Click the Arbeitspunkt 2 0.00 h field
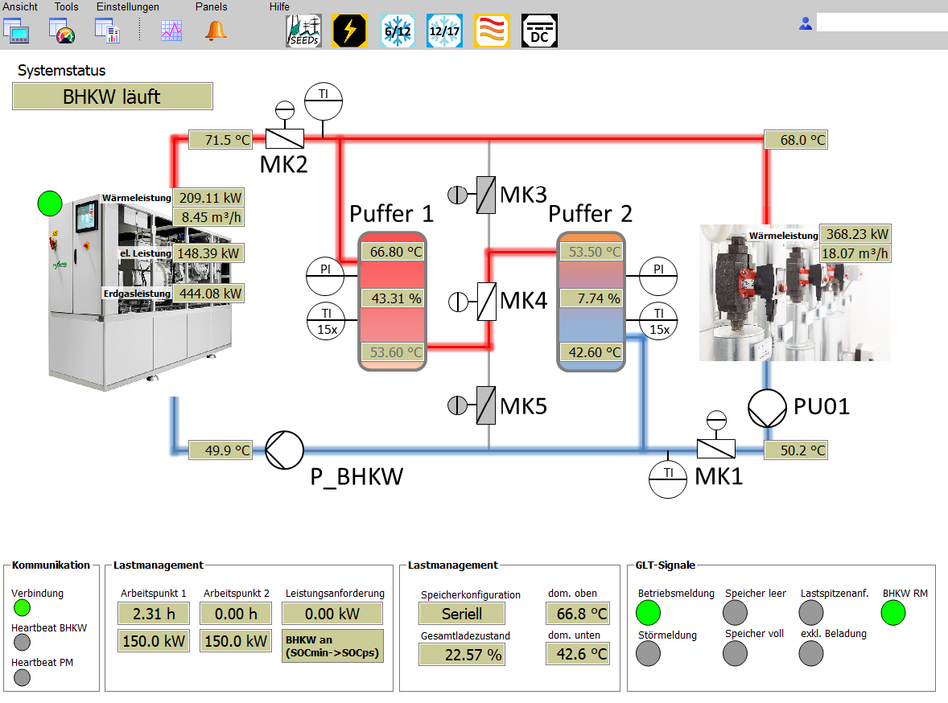 coord(236,614)
